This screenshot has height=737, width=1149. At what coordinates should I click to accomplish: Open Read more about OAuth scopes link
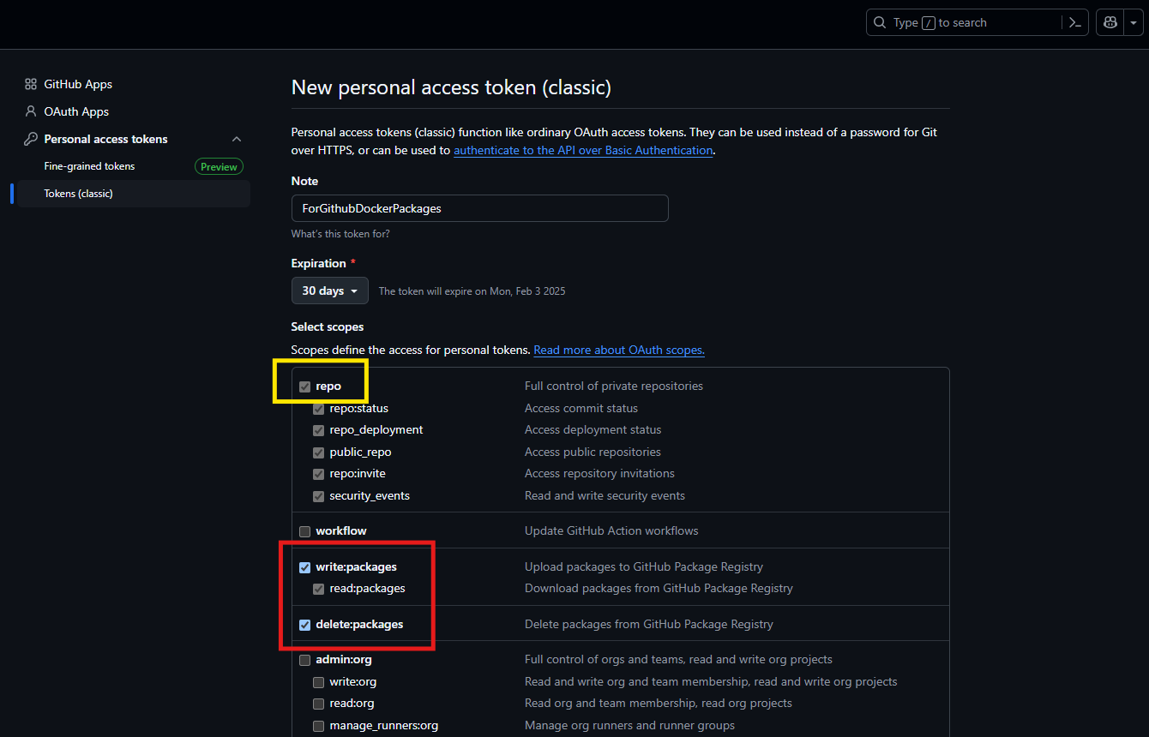[619, 350]
